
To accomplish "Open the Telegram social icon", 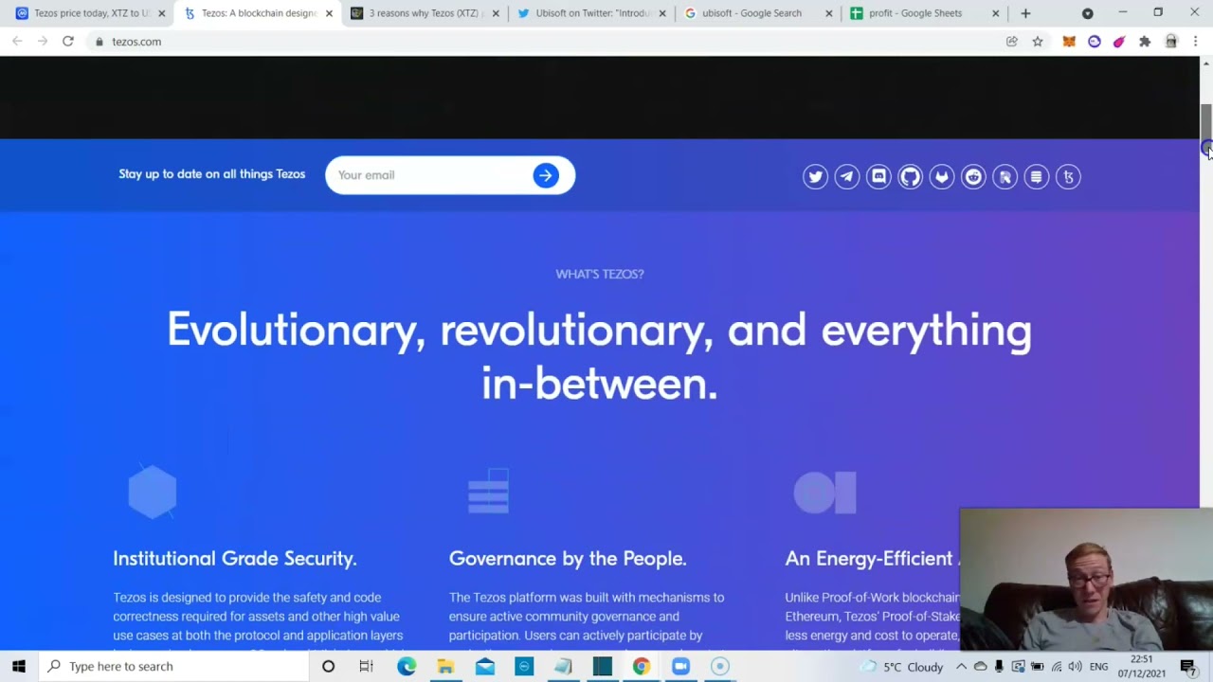I will click(847, 177).
